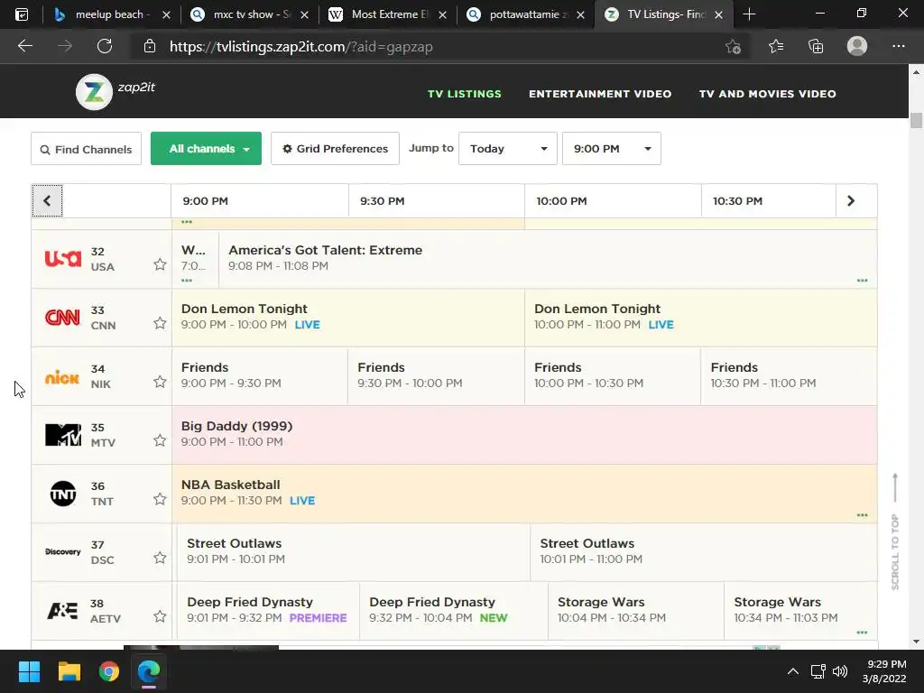Click the site lock icon
The width and height of the screenshot is (924, 693).
(x=150, y=46)
